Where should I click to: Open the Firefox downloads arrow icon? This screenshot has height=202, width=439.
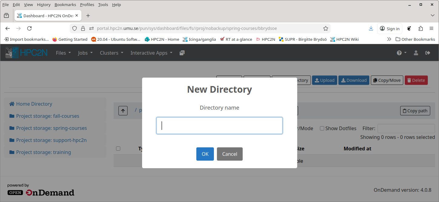(371, 28)
